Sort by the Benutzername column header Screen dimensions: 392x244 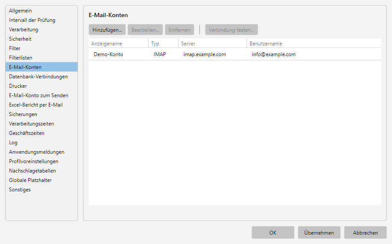[314, 44]
